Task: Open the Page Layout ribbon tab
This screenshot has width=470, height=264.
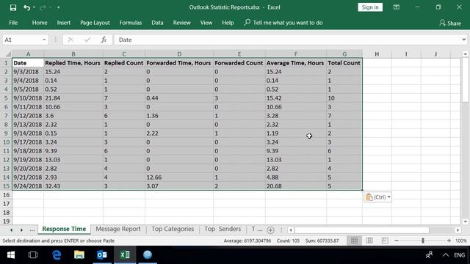Action: (95, 23)
